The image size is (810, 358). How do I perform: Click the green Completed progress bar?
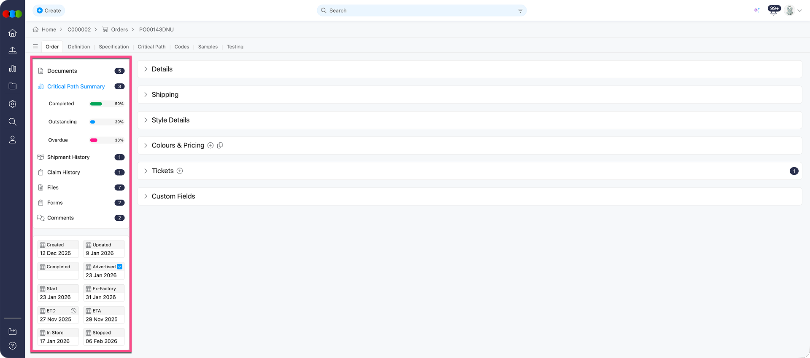96,104
